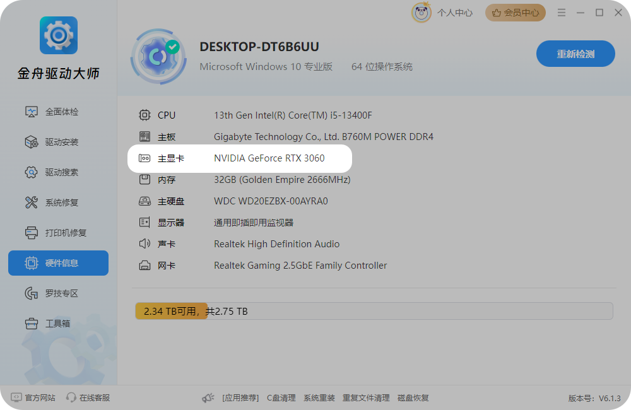The width and height of the screenshot is (631, 410).
Task: Click 64 位操作系统 text
Action: point(382,66)
